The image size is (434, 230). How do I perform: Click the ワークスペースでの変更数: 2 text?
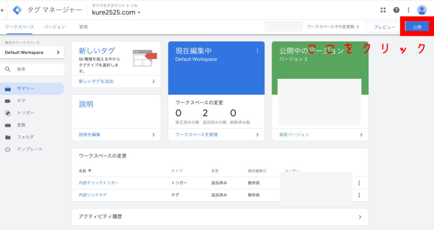point(333,27)
